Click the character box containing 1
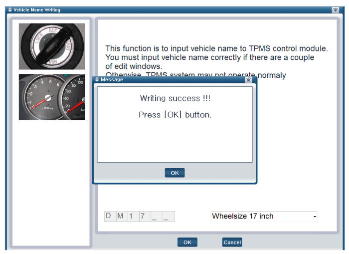 click(x=133, y=216)
